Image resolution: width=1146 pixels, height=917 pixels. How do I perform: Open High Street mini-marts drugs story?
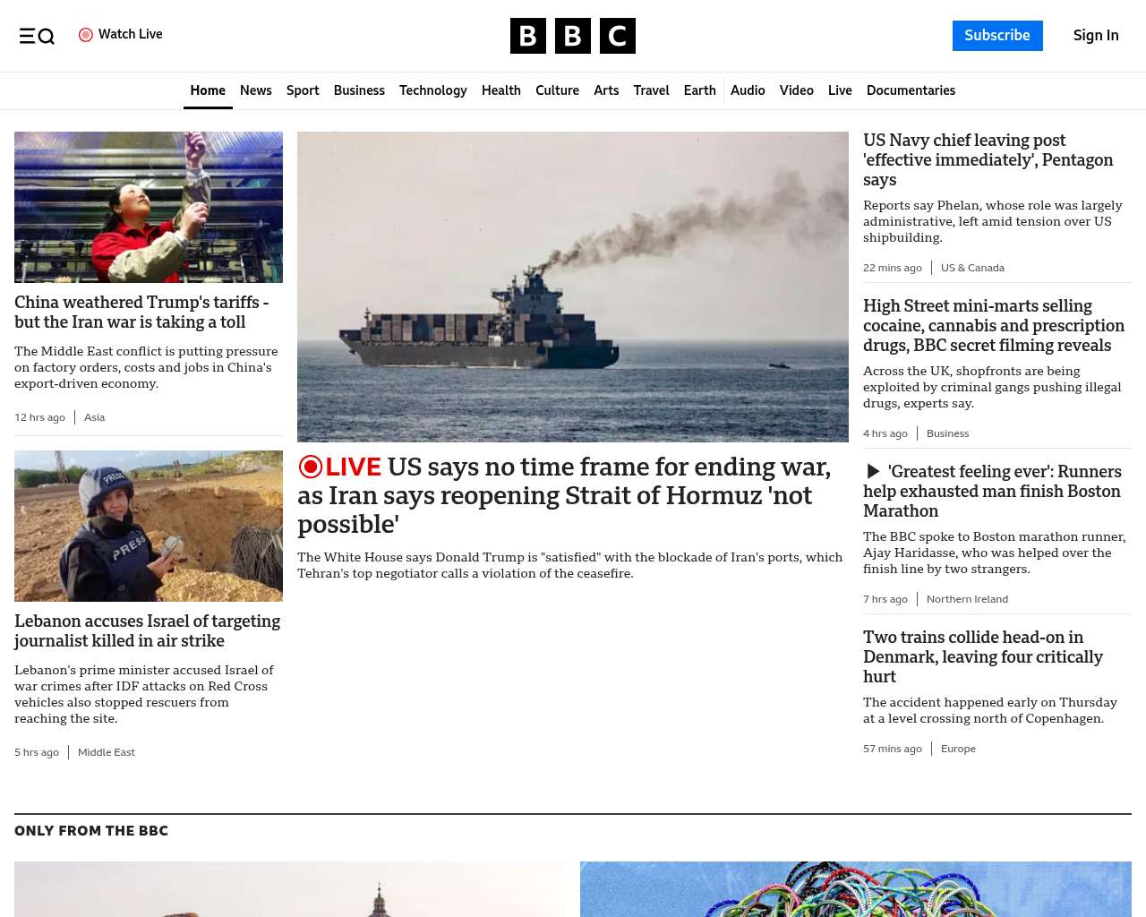tap(994, 325)
